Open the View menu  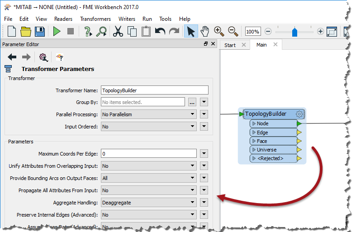[41, 19]
